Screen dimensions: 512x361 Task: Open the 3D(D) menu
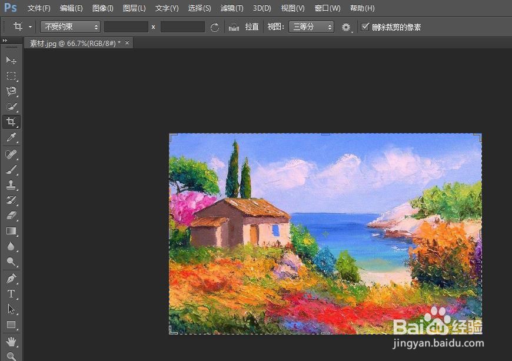coord(262,8)
